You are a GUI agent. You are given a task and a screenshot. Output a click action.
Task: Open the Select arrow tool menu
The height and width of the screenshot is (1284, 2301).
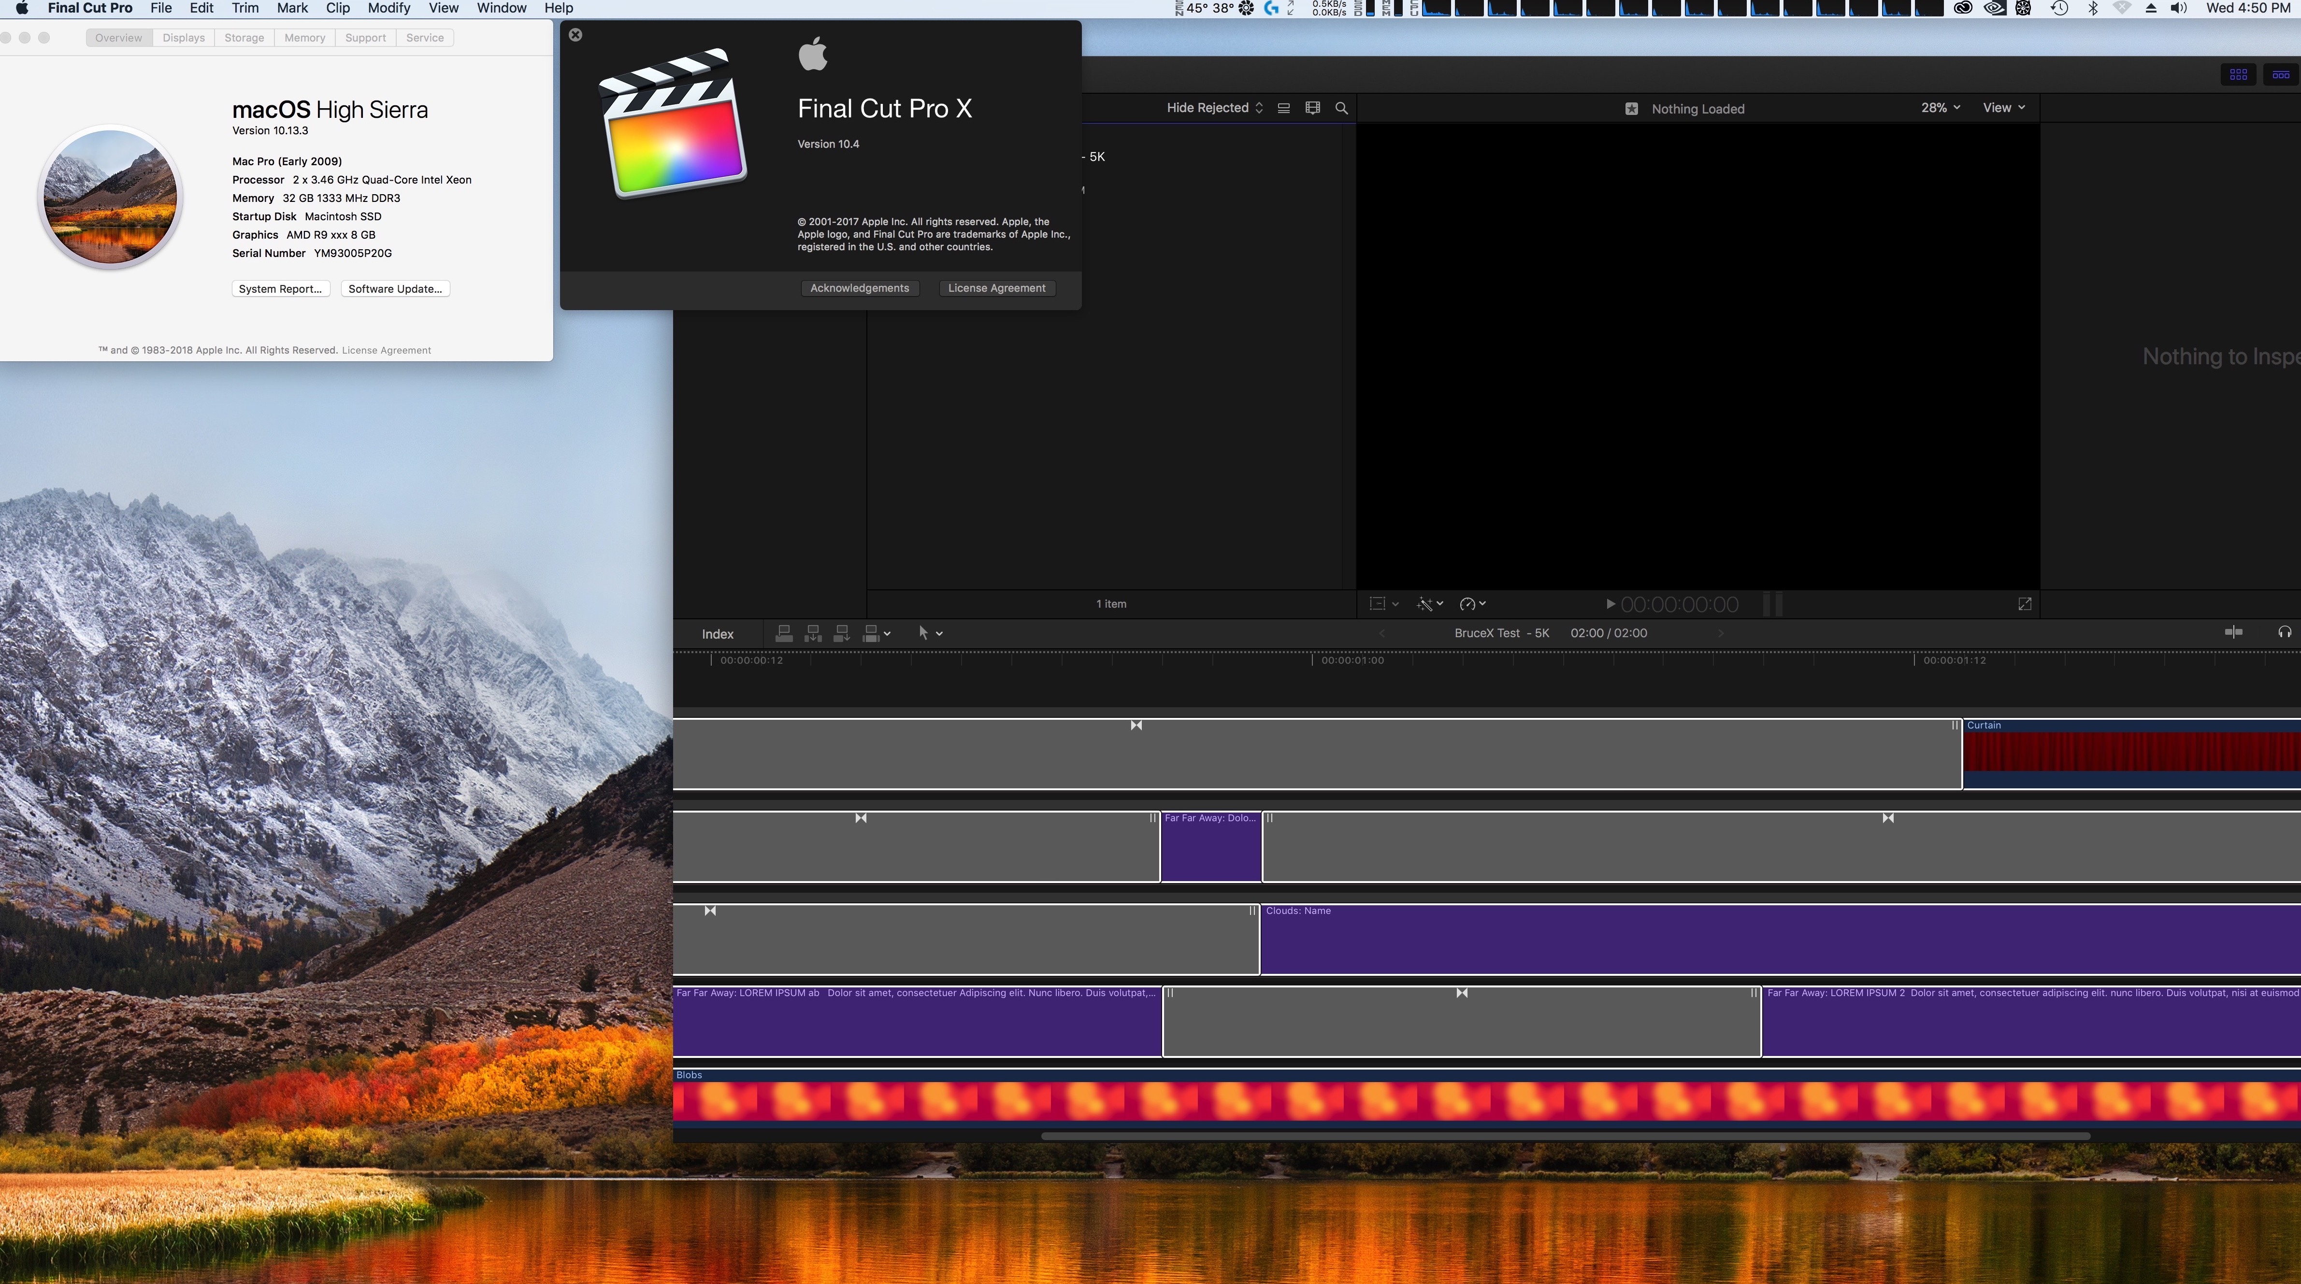[930, 634]
